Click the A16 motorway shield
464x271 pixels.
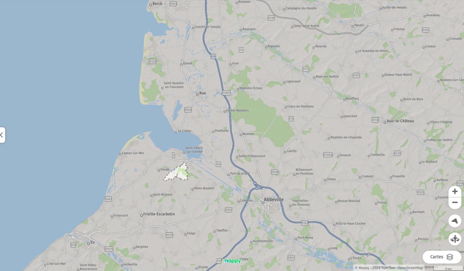213,57
